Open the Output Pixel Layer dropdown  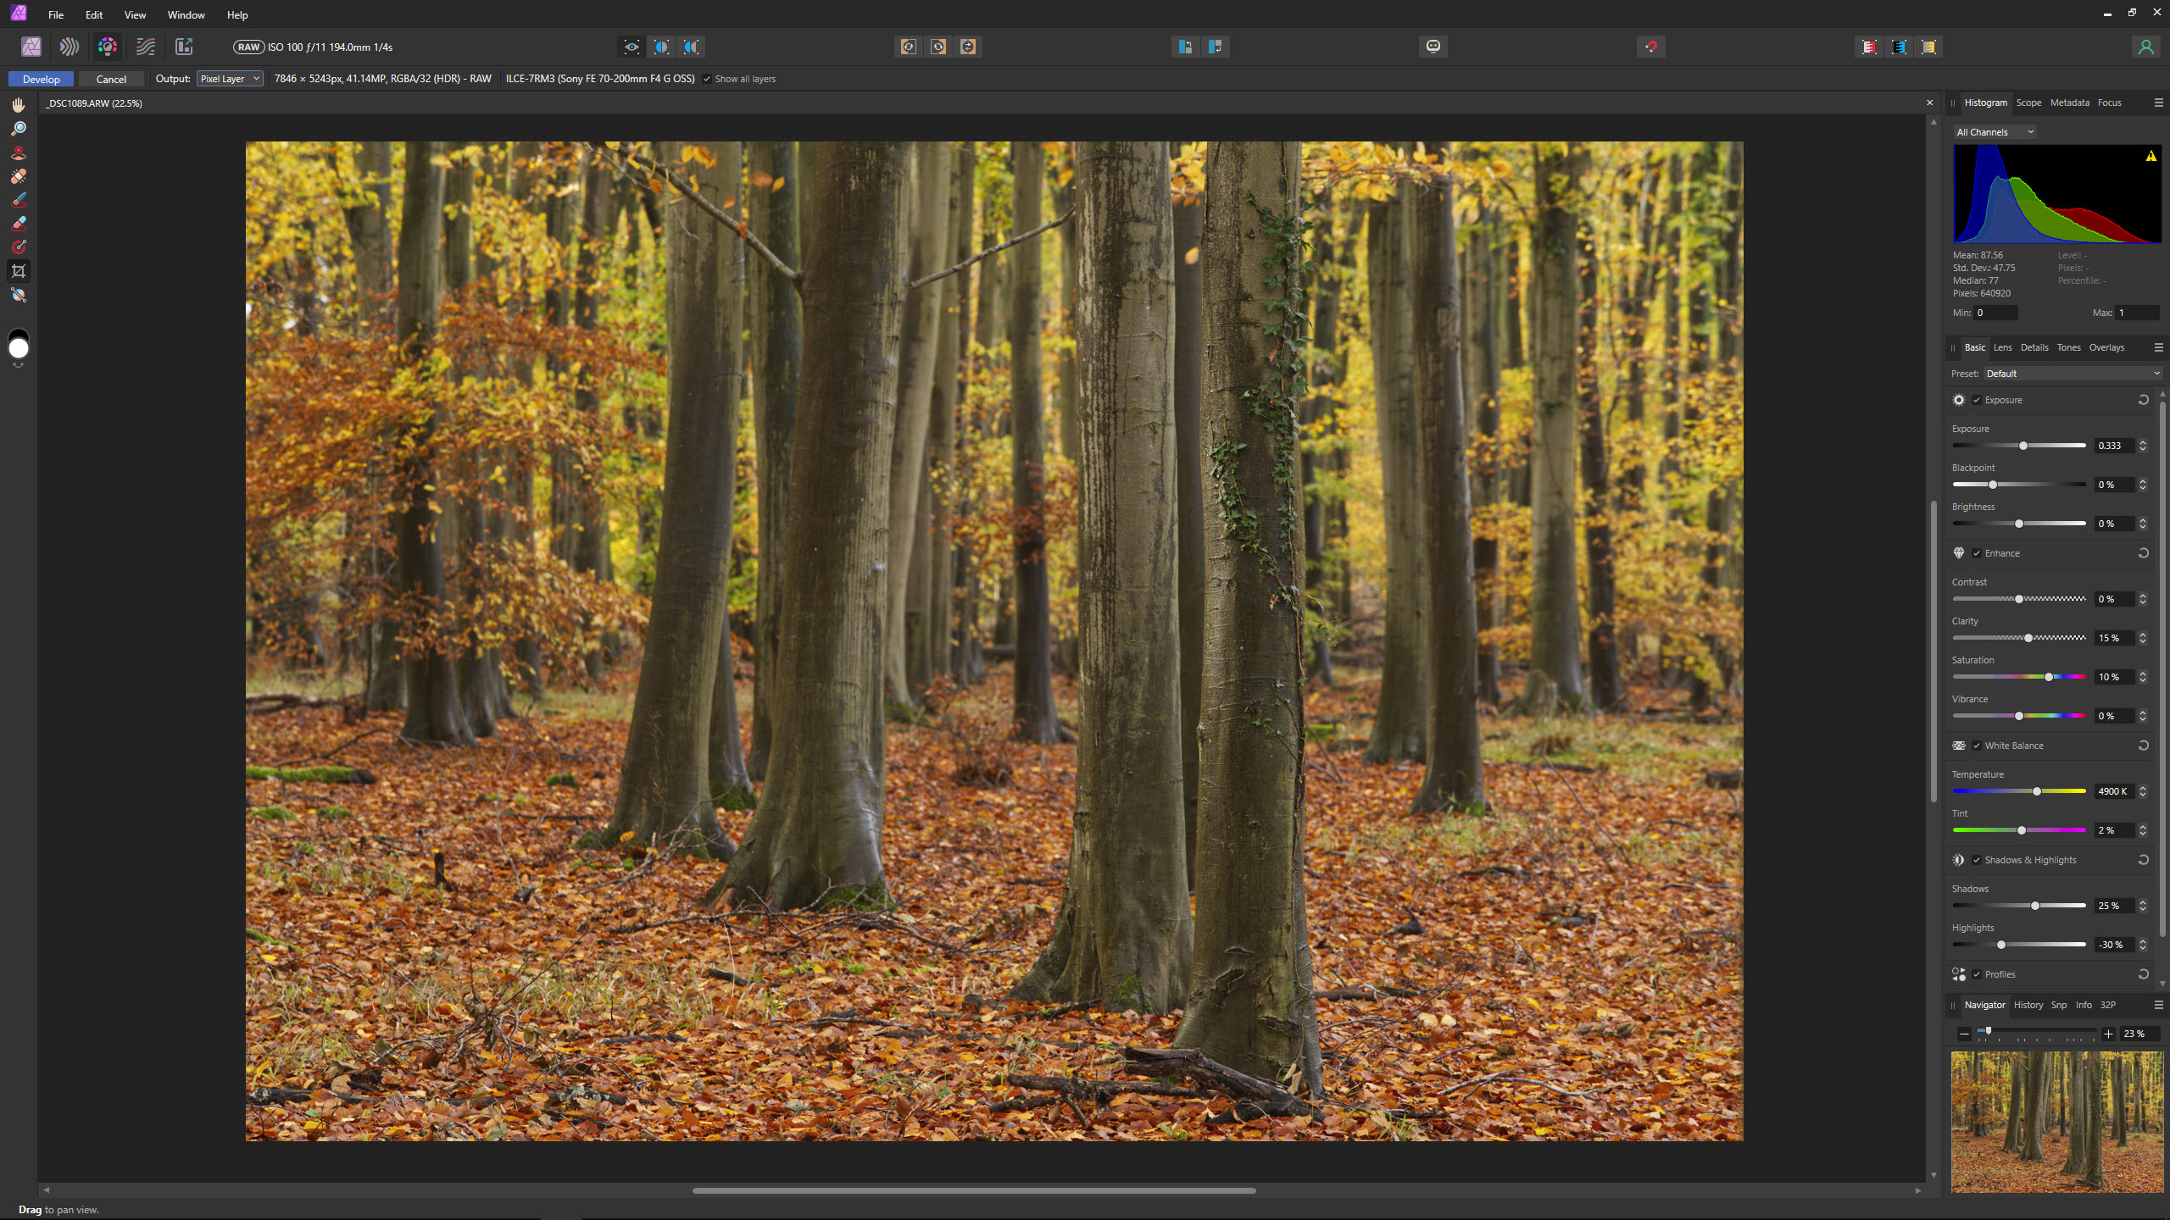(230, 79)
